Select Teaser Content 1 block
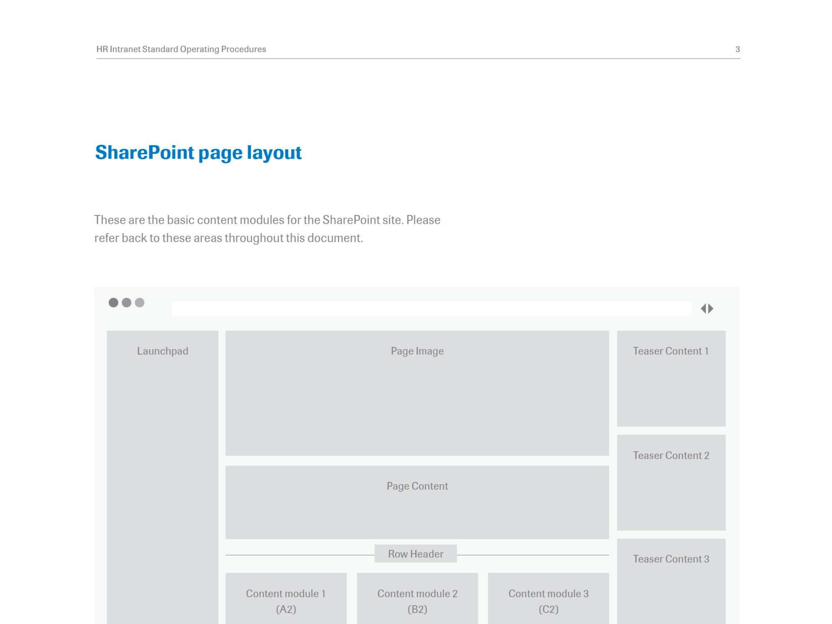Screen dimensions: 832x624 click(671, 379)
